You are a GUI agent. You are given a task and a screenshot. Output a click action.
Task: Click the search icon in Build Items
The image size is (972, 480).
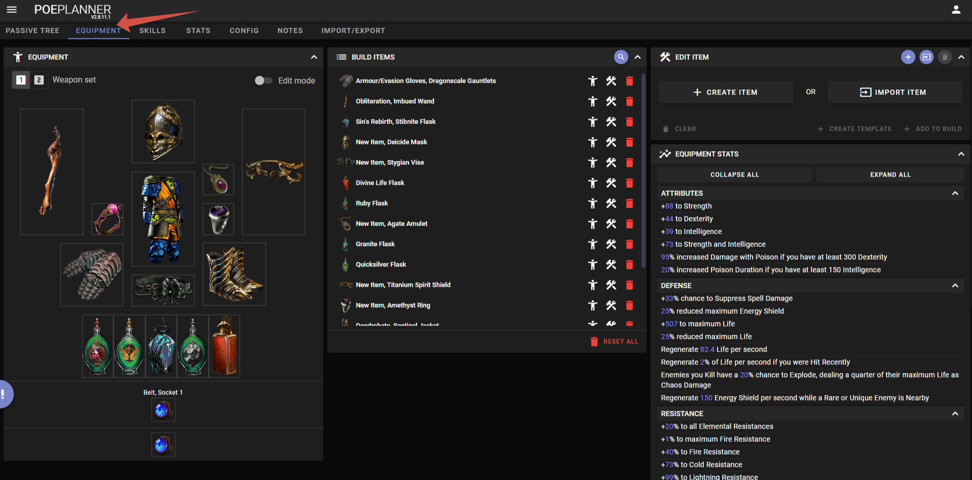coord(621,57)
